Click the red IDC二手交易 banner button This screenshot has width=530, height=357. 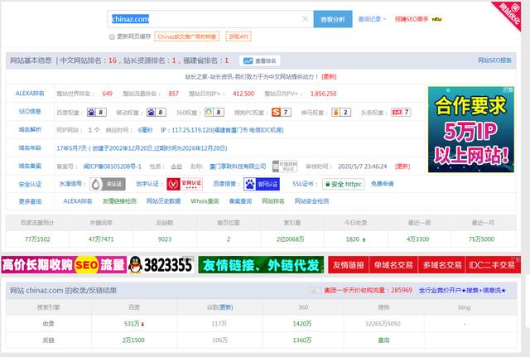[493, 265]
